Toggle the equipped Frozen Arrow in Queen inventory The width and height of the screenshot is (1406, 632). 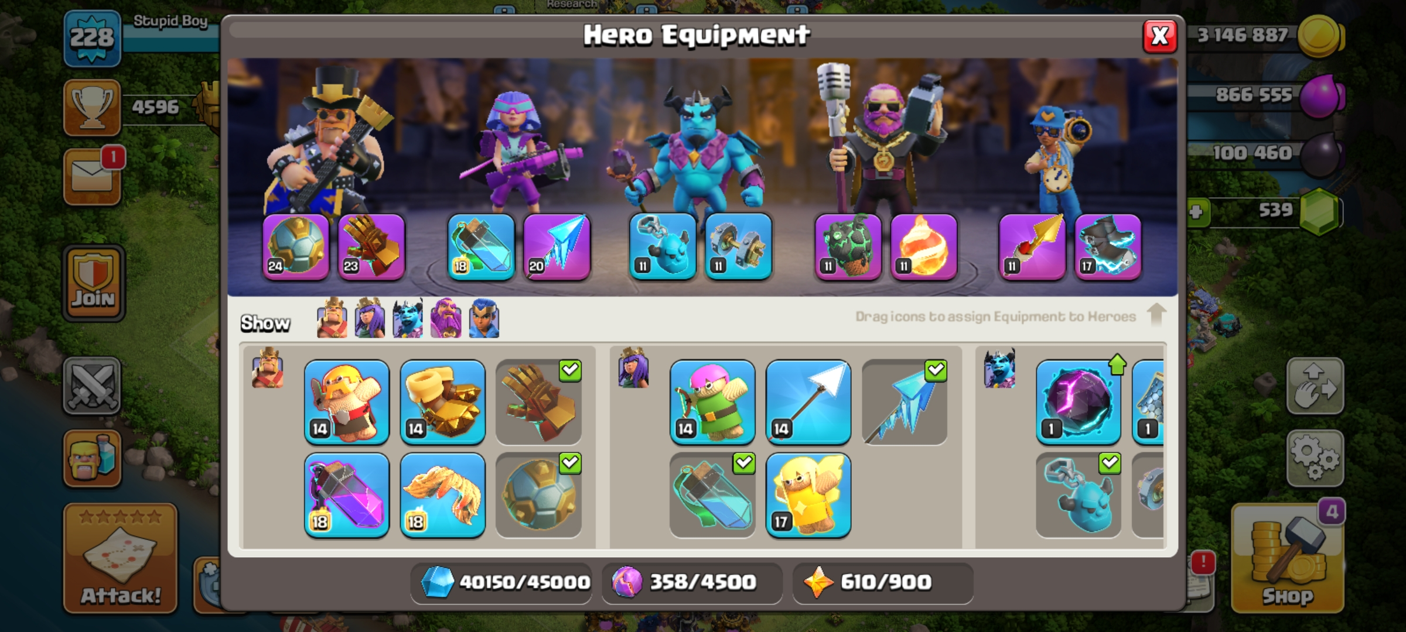(905, 402)
